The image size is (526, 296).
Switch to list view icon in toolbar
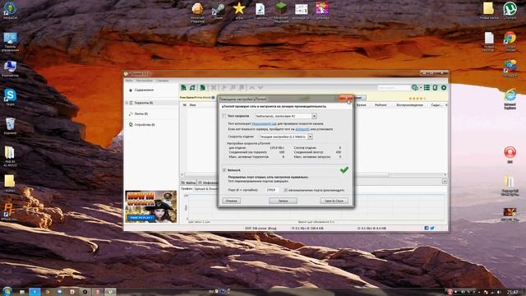tap(427, 88)
